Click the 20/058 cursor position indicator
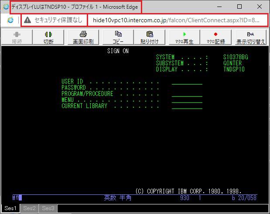 247,198
